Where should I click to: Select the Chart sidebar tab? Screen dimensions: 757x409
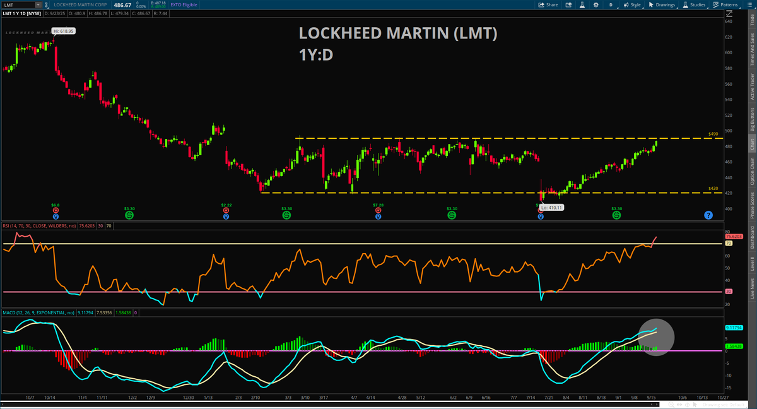click(751, 144)
